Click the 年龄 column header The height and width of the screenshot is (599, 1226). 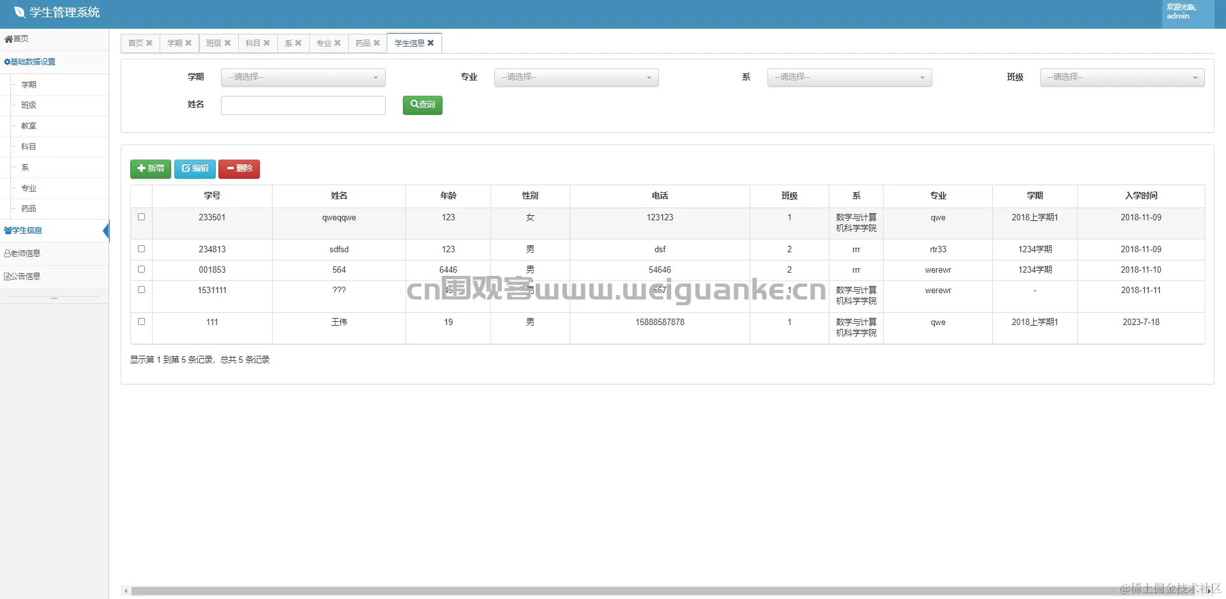(448, 196)
